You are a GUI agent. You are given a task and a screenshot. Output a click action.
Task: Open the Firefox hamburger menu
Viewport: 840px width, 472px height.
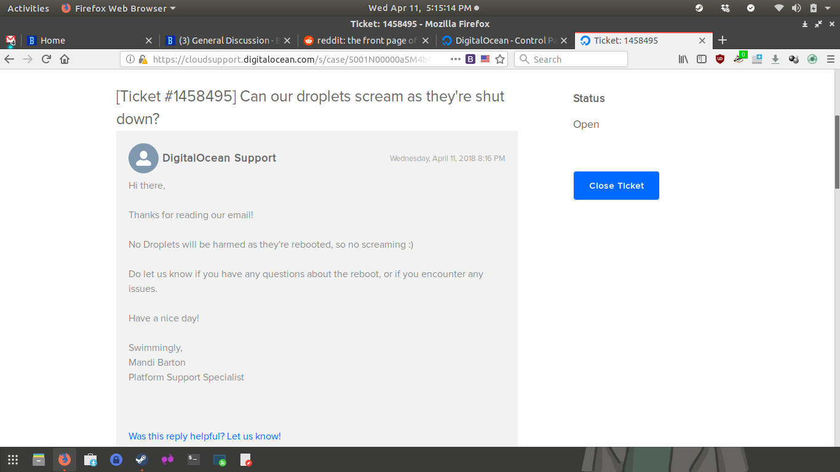tap(831, 59)
